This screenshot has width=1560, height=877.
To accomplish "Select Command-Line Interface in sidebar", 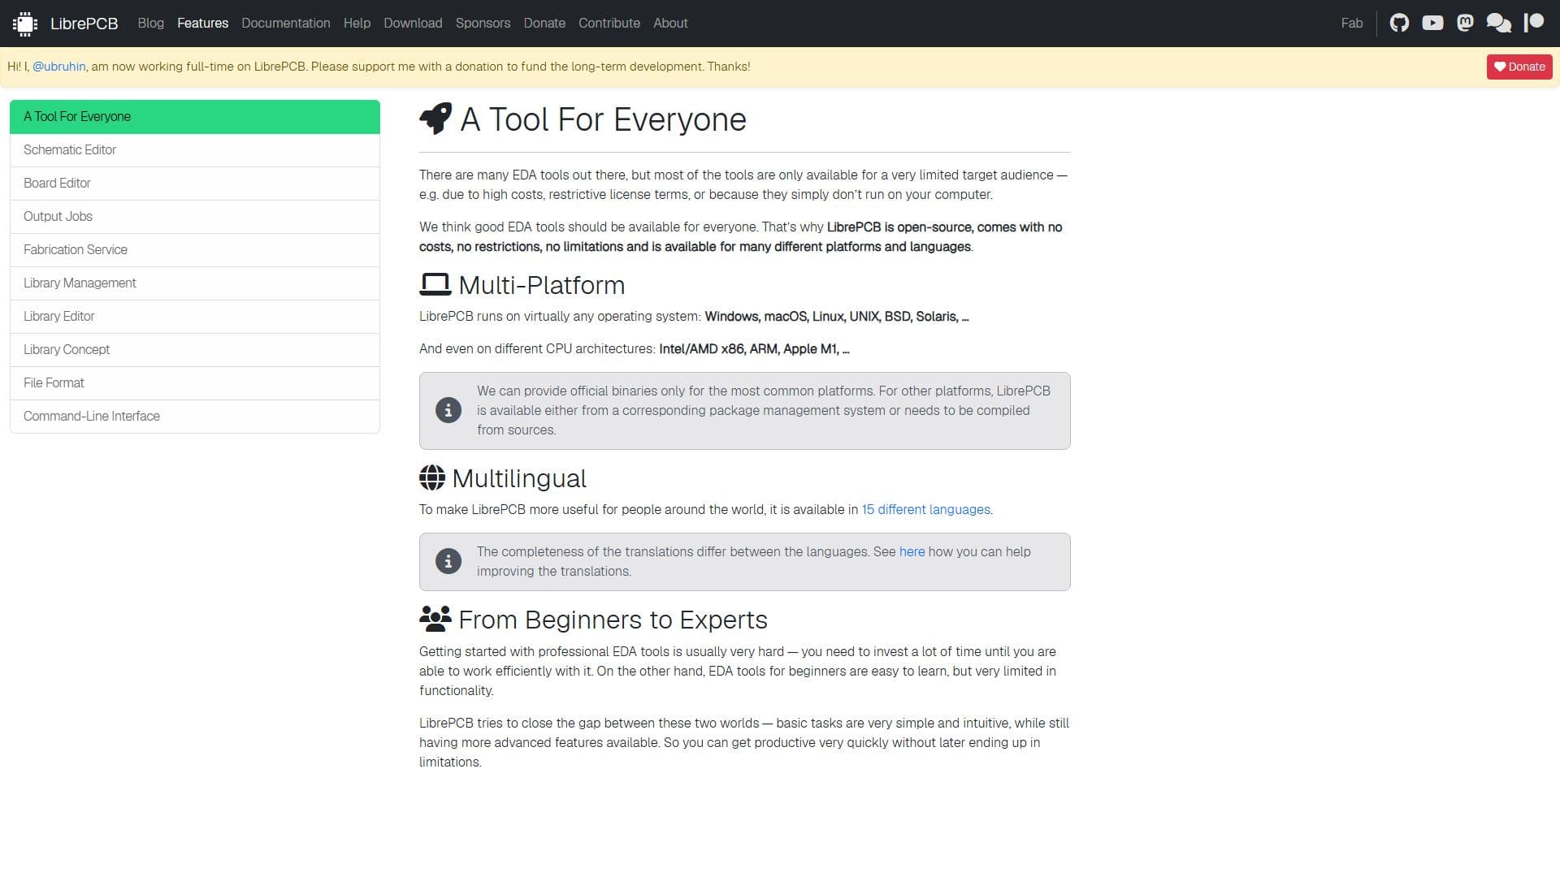I will coord(195,417).
